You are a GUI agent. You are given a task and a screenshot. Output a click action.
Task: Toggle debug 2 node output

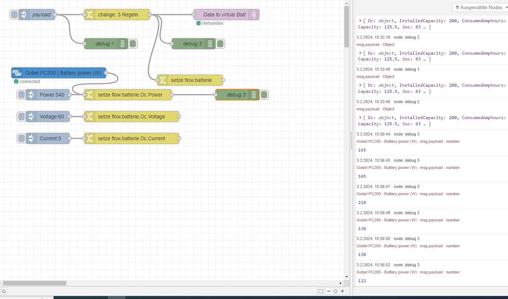(x=220, y=44)
